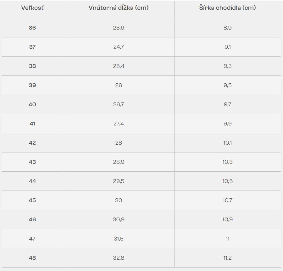This screenshot has width=283, height=271.
Task: Click the inner length value 24,7
Action: point(119,47)
